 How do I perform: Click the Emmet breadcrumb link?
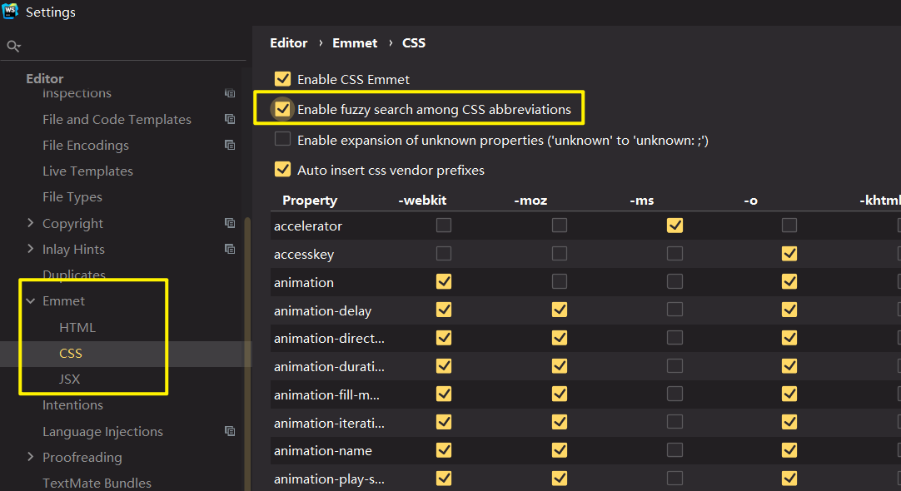point(355,43)
